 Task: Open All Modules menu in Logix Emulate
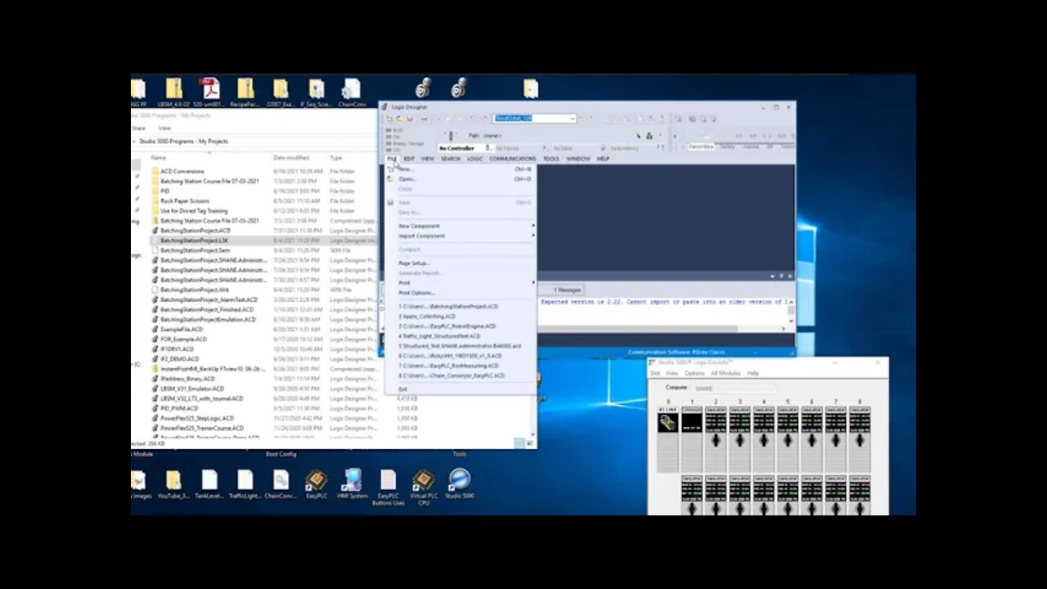[x=726, y=373]
